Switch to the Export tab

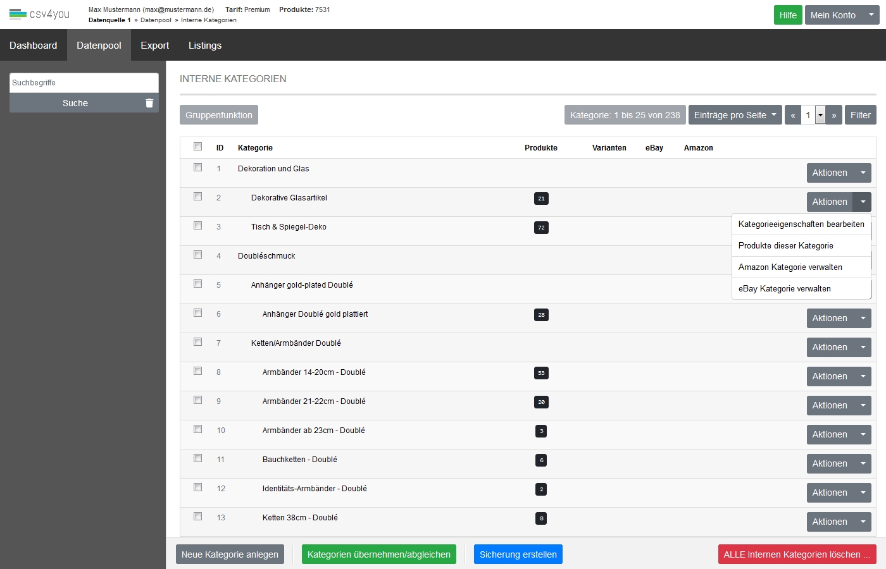point(154,46)
